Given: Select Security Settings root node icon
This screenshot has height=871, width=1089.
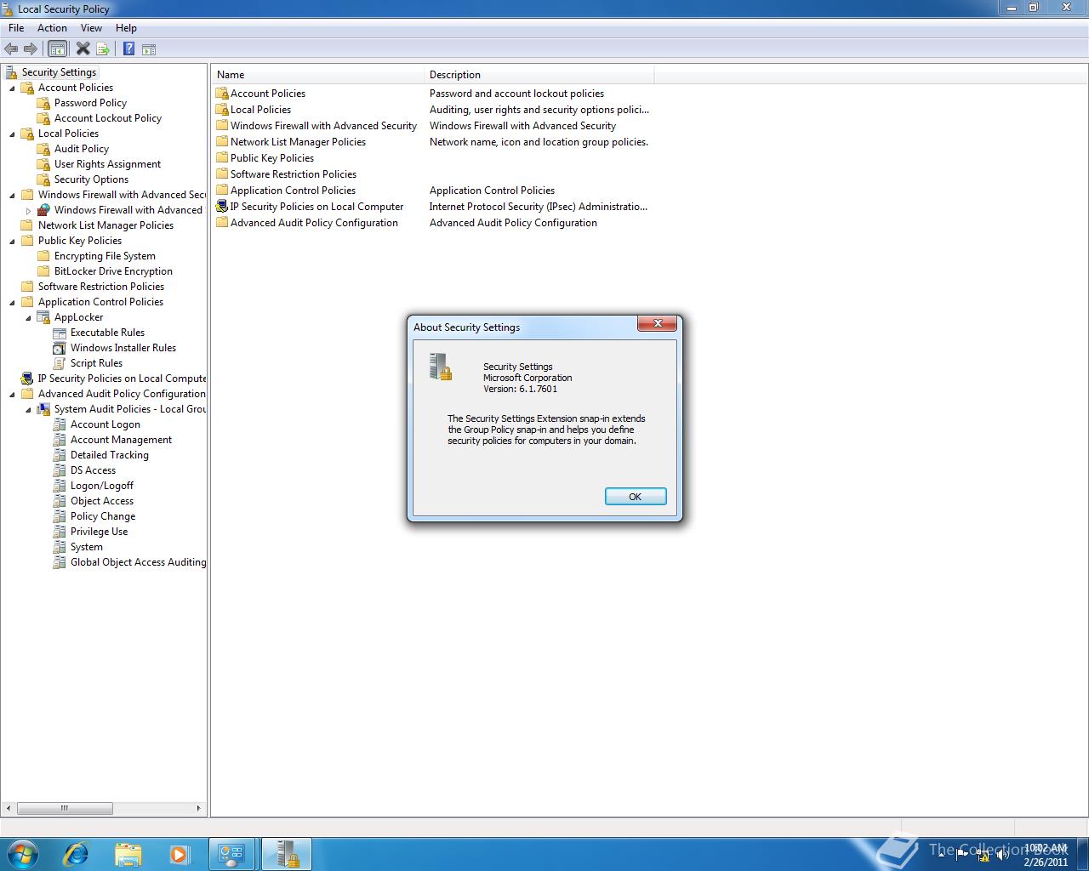Looking at the screenshot, I should tap(11, 72).
